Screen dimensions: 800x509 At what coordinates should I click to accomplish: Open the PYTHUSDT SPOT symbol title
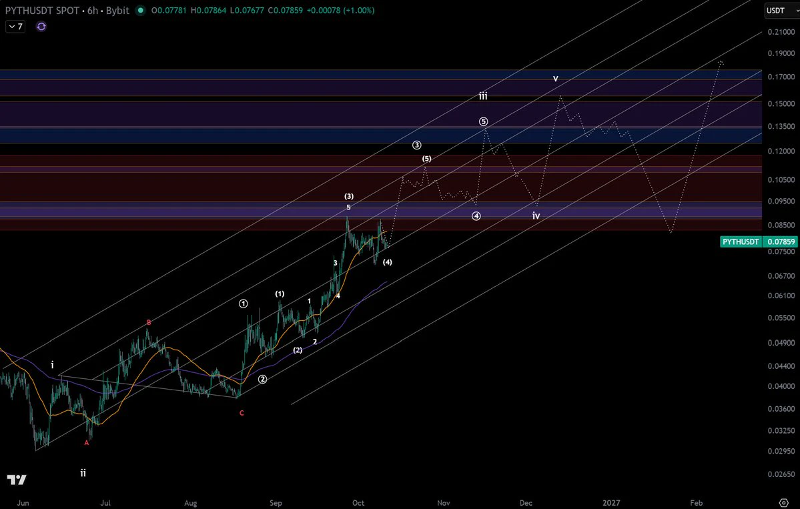(x=67, y=10)
